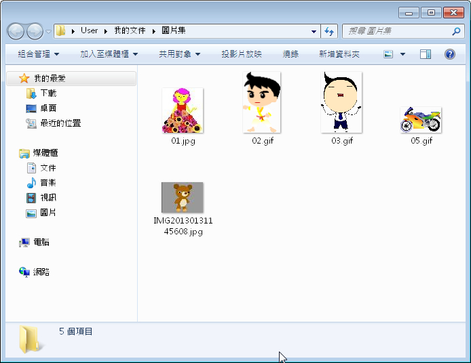
Task: Click the 05.gif file name
Action: [x=421, y=141]
